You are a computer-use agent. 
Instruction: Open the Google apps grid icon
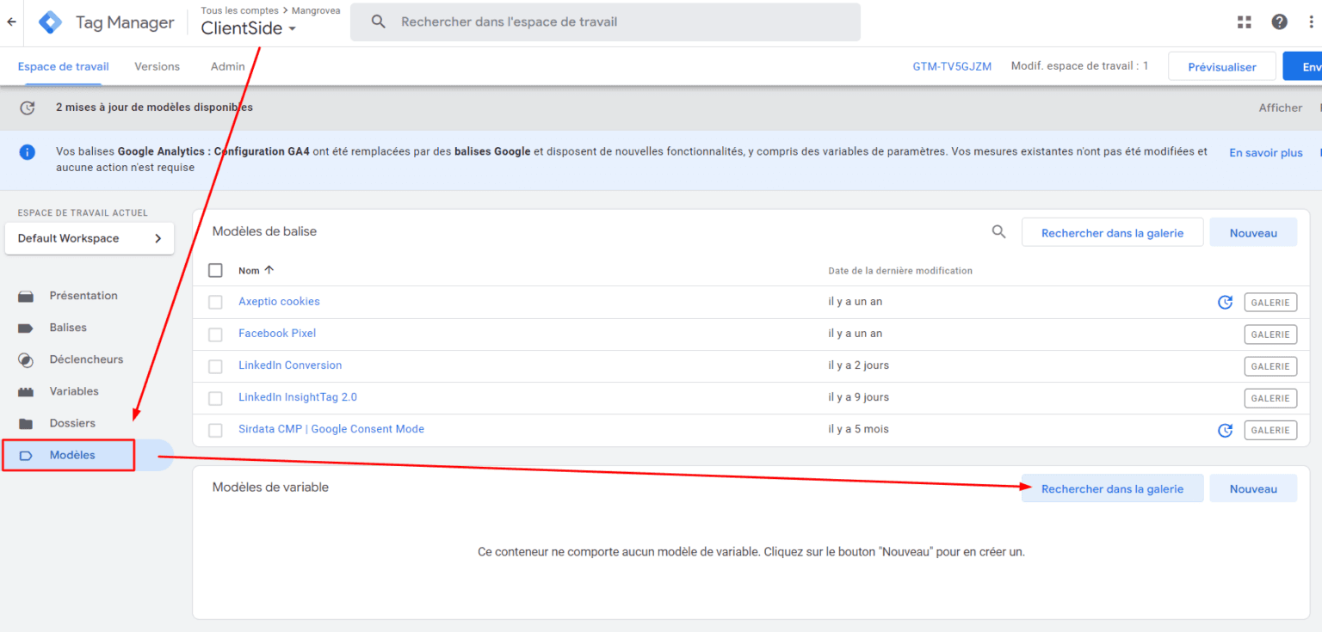[x=1244, y=22]
